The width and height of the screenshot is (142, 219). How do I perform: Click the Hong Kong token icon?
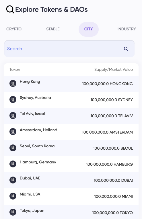tap(13, 83)
